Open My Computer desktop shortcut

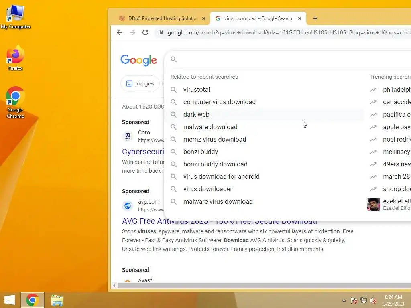pos(16,17)
